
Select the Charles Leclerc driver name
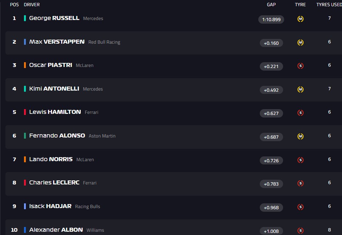(x=54, y=183)
